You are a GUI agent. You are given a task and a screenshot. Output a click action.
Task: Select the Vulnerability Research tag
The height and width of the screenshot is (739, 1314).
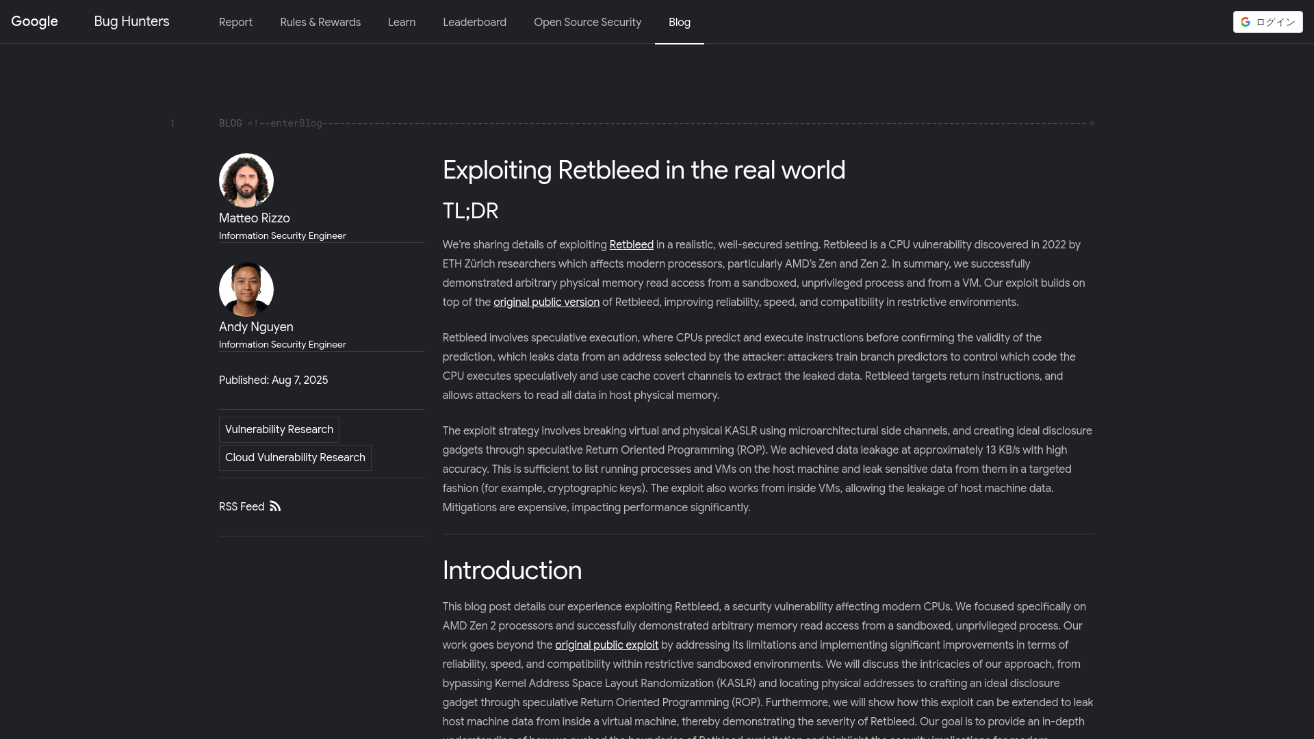pos(279,430)
